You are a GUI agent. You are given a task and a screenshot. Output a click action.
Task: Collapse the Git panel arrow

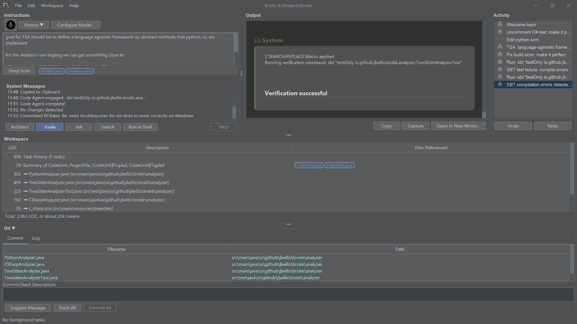(13, 228)
